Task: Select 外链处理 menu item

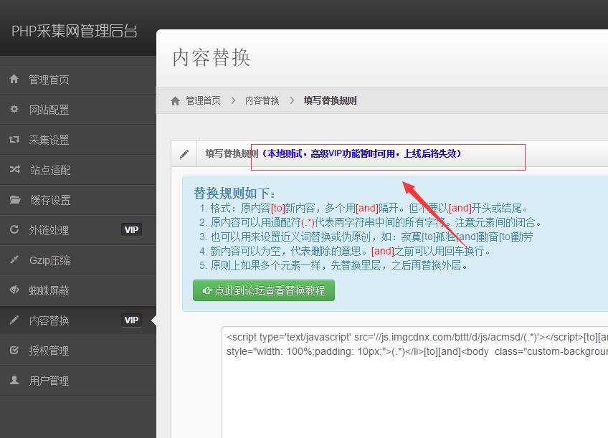Action: (x=78, y=230)
